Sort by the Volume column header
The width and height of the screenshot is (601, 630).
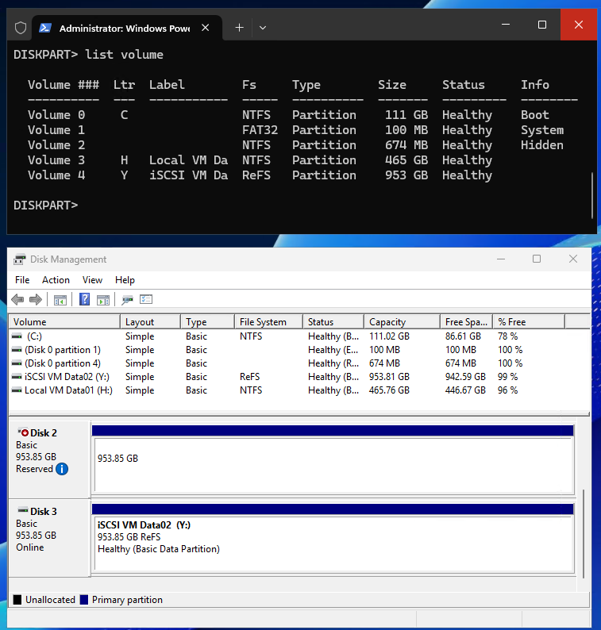point(64,322)
